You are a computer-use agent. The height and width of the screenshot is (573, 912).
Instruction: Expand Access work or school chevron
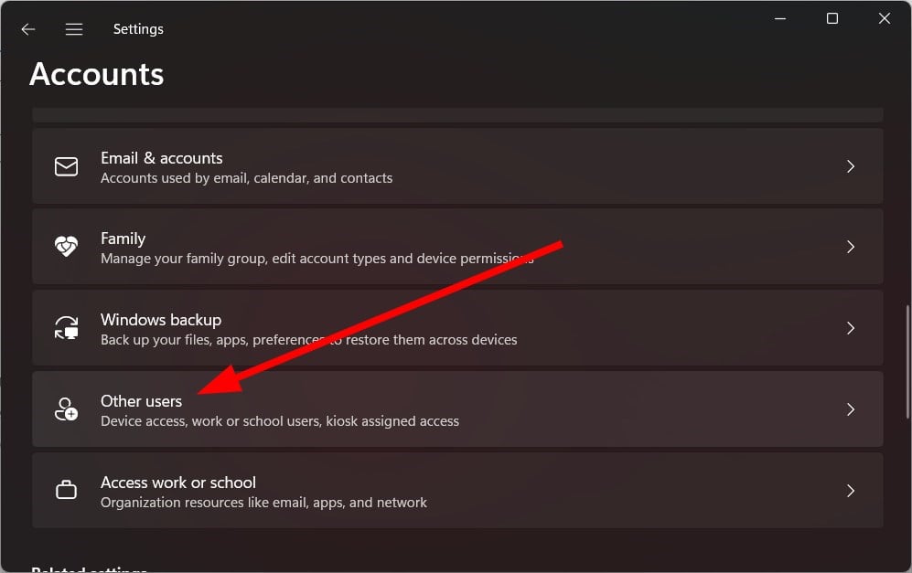pos(851,491)
